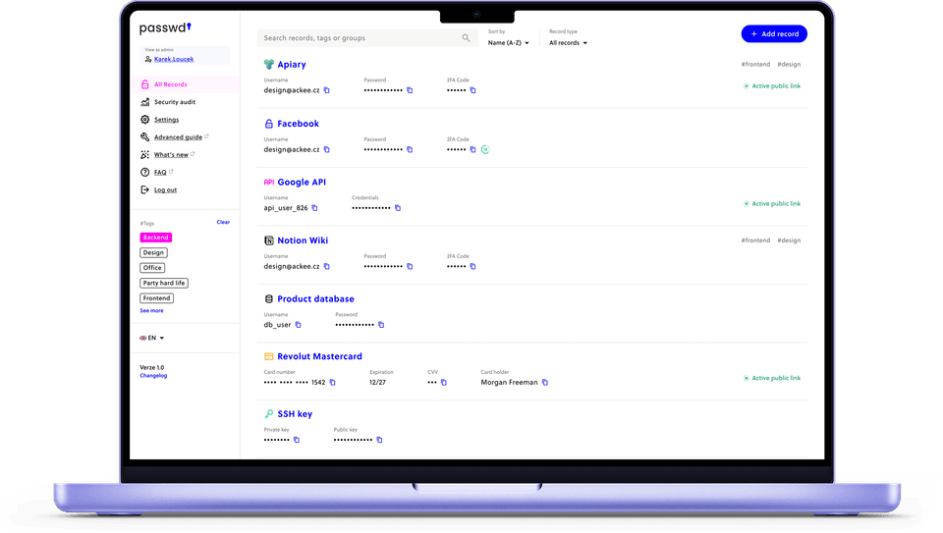
Task: Open the Product database record title
Action: pyautogui.click(x=315, y=298)
